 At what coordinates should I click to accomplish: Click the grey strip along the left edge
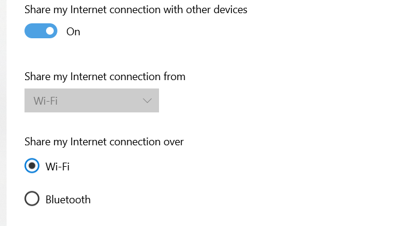pos(3,113)
